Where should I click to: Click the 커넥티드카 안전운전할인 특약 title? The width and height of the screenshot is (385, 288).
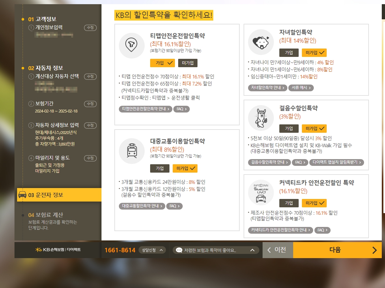click(x=316, y=183)
